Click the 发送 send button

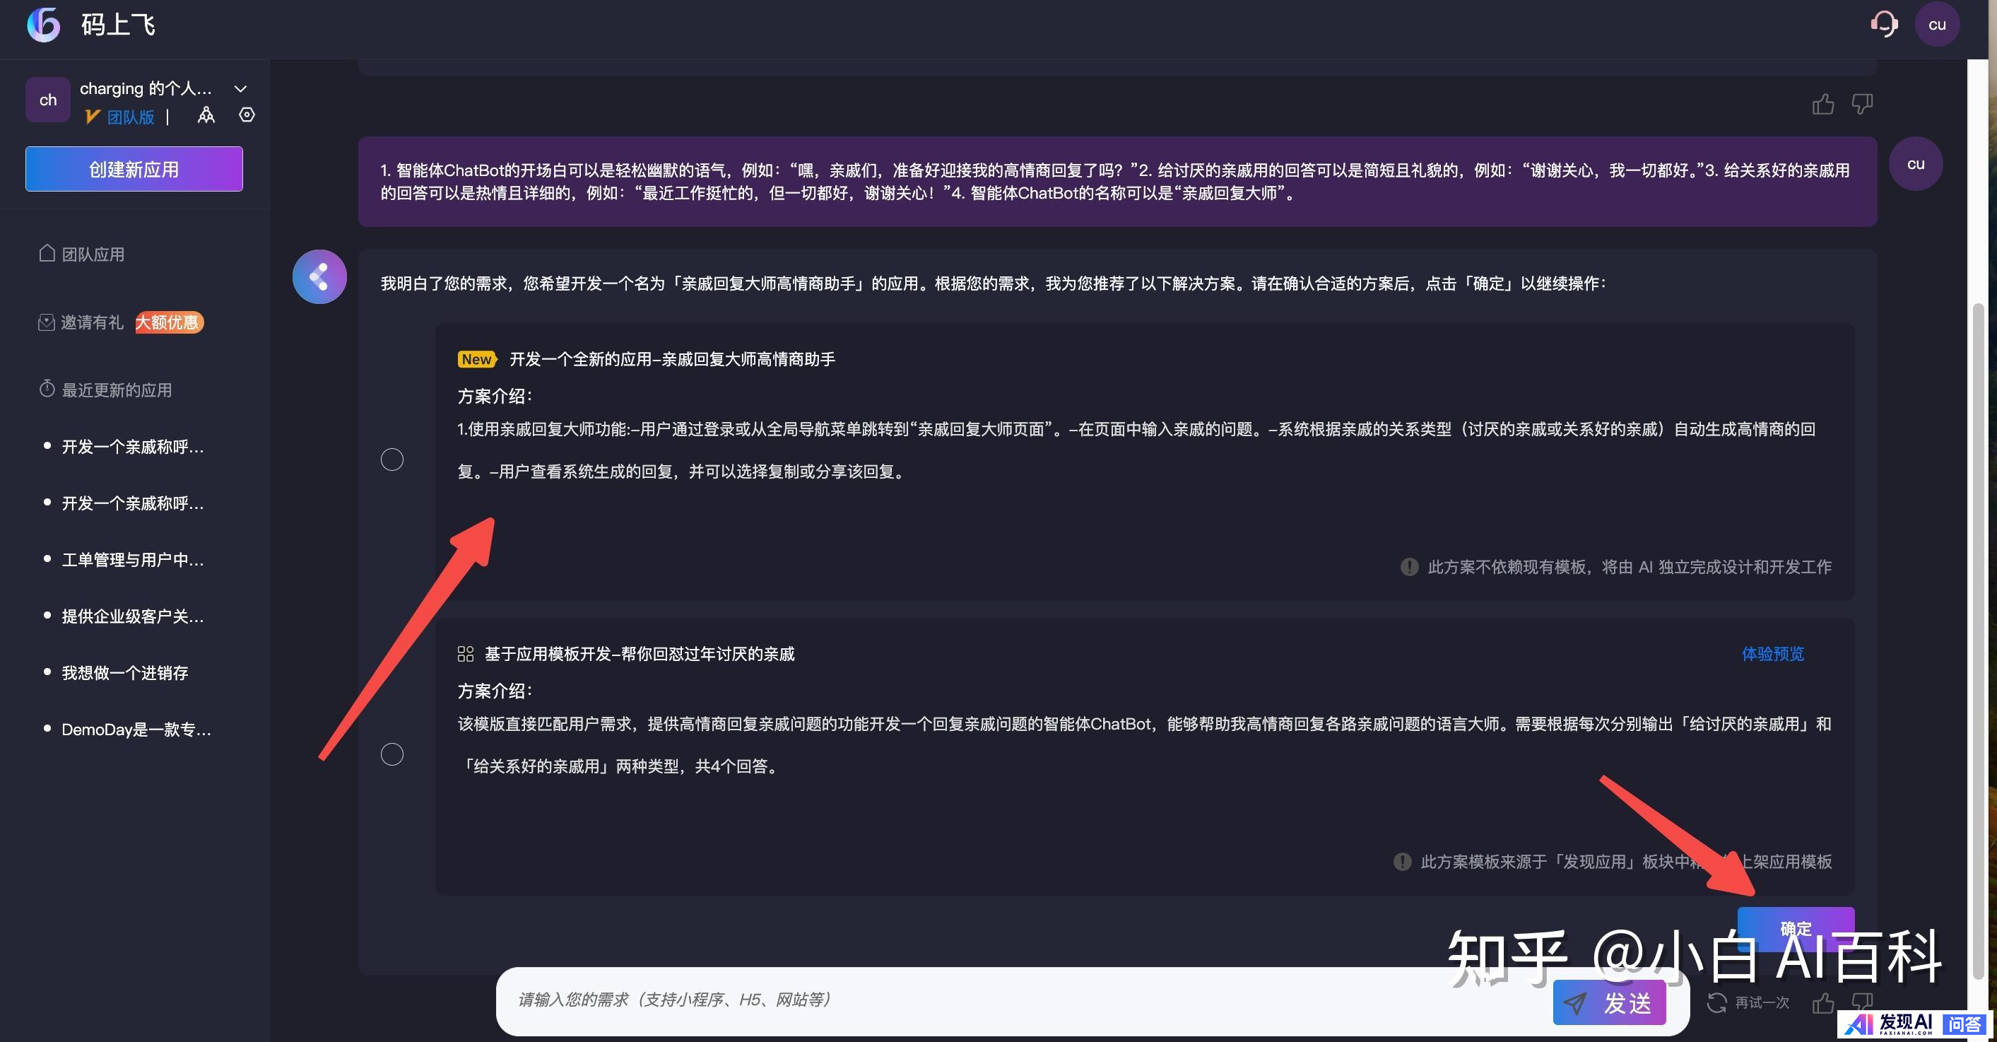(1609, 1002)
